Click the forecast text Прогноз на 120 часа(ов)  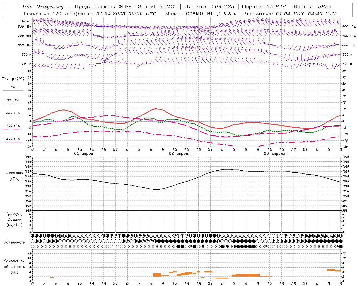click(x=54, y=14)
